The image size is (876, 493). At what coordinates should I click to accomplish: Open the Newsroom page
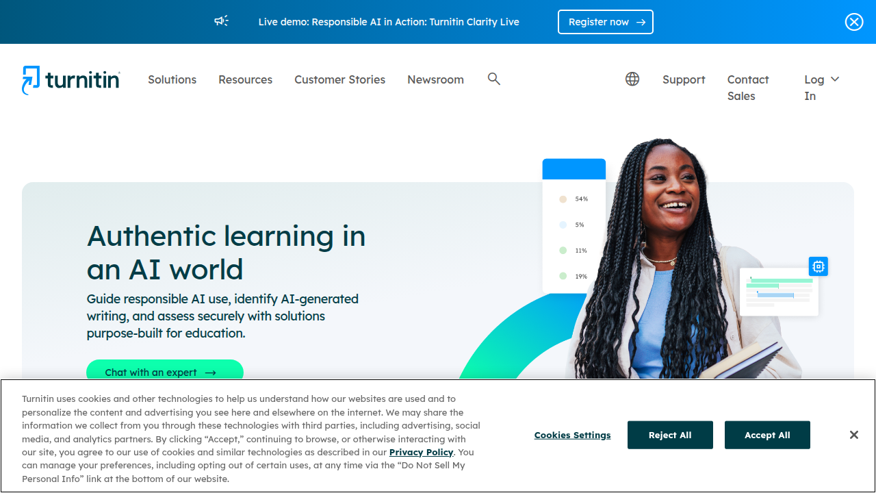coord(436,79)
